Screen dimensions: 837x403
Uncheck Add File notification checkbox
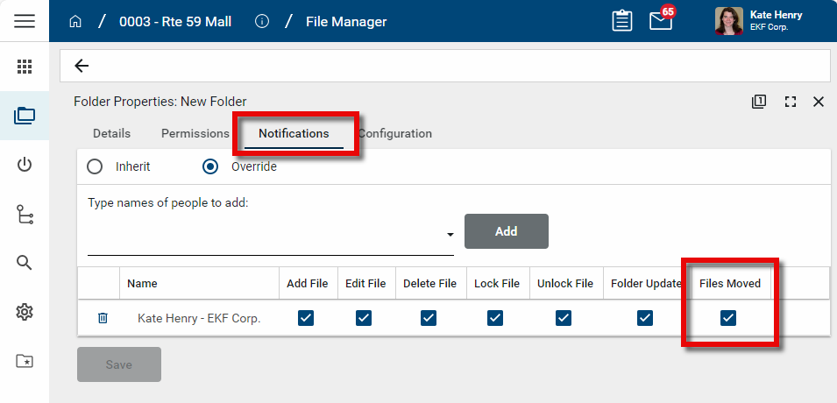tap(306, 318)
